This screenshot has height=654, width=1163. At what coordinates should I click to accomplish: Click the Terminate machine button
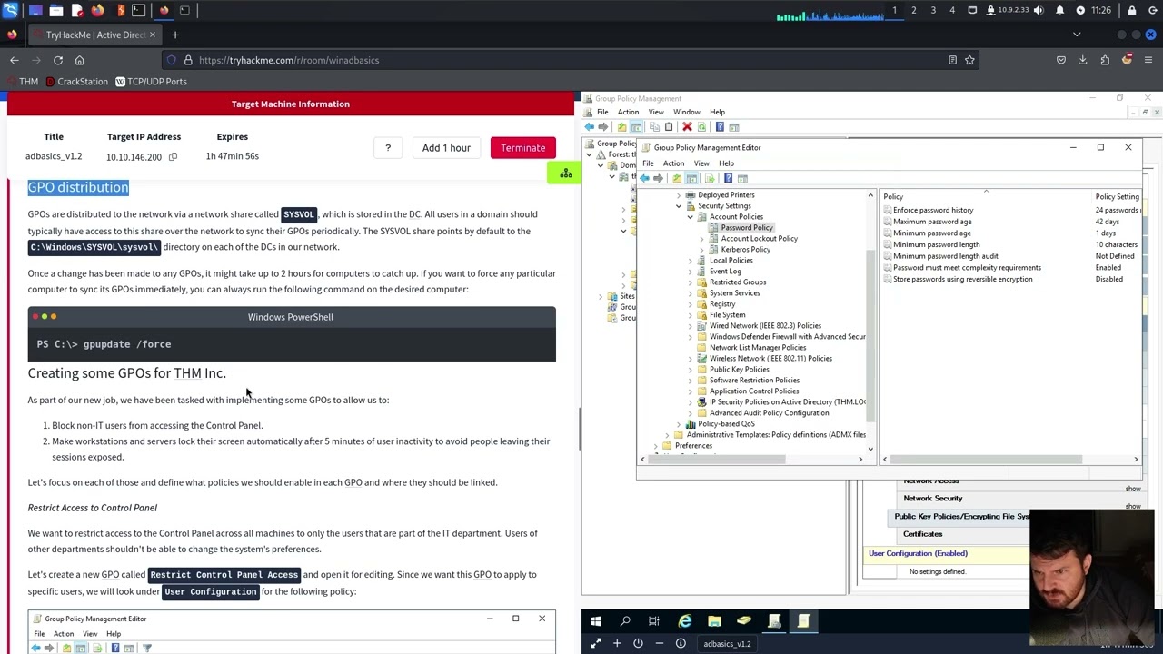522,148
